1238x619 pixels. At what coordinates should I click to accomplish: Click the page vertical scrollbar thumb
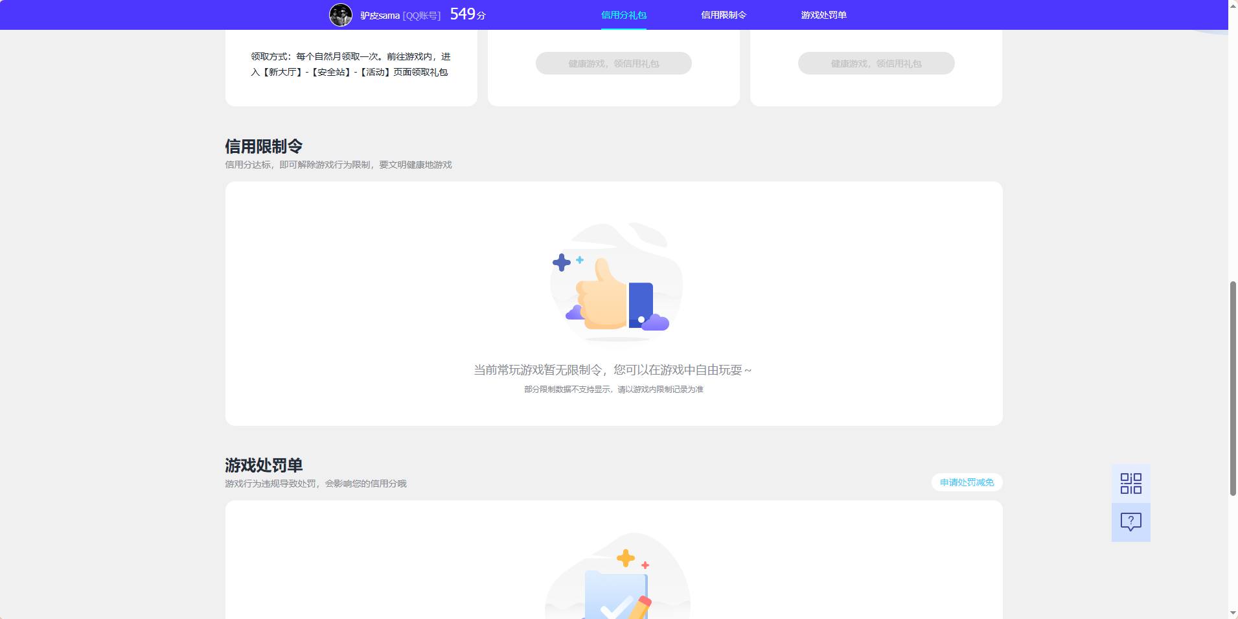click(x=1233, y=388)
